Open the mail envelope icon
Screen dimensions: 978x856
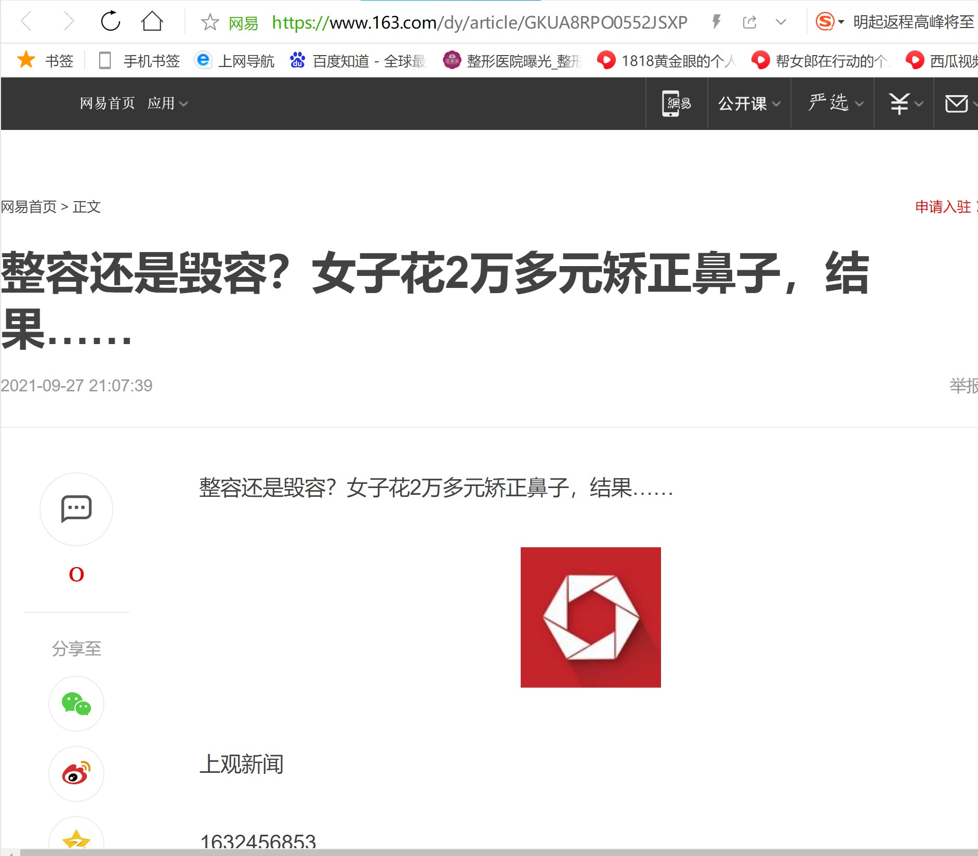coord(956,103)
